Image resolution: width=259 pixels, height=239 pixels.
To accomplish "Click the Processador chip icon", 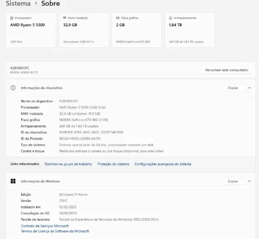I will 11,18.
